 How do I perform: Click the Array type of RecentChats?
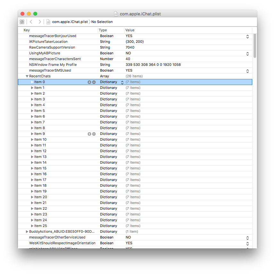104,76
